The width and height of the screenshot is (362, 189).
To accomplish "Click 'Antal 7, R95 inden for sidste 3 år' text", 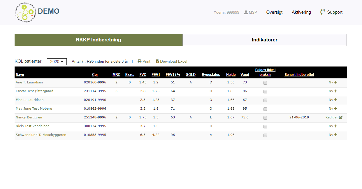I will pyautogui.click(x=100, y=62).
